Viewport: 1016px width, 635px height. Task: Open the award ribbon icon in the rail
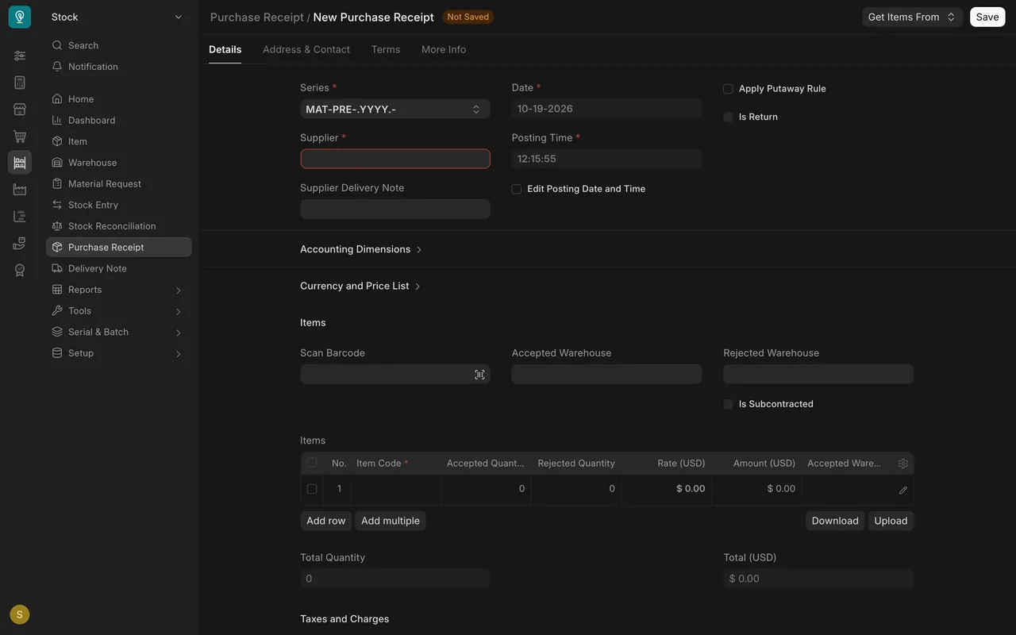[20, 270]
